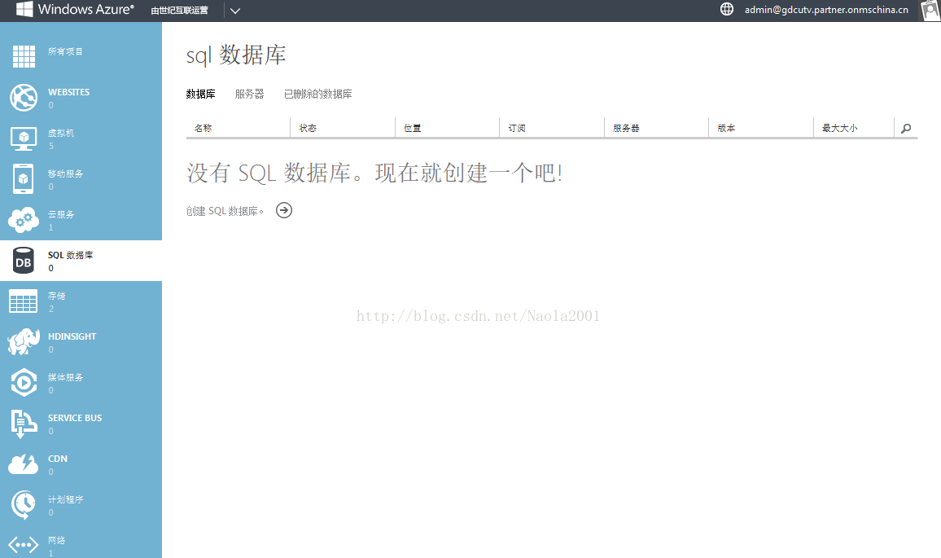
Task: Sort by the 服务器 column header in table
Action: pos(626,128)
